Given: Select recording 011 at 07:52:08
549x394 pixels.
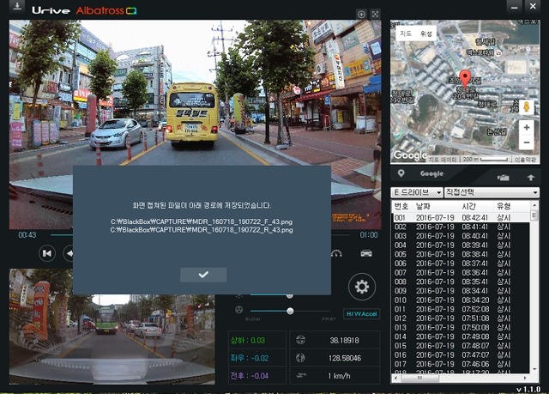Looking at the screenshot, I should 461,309.
